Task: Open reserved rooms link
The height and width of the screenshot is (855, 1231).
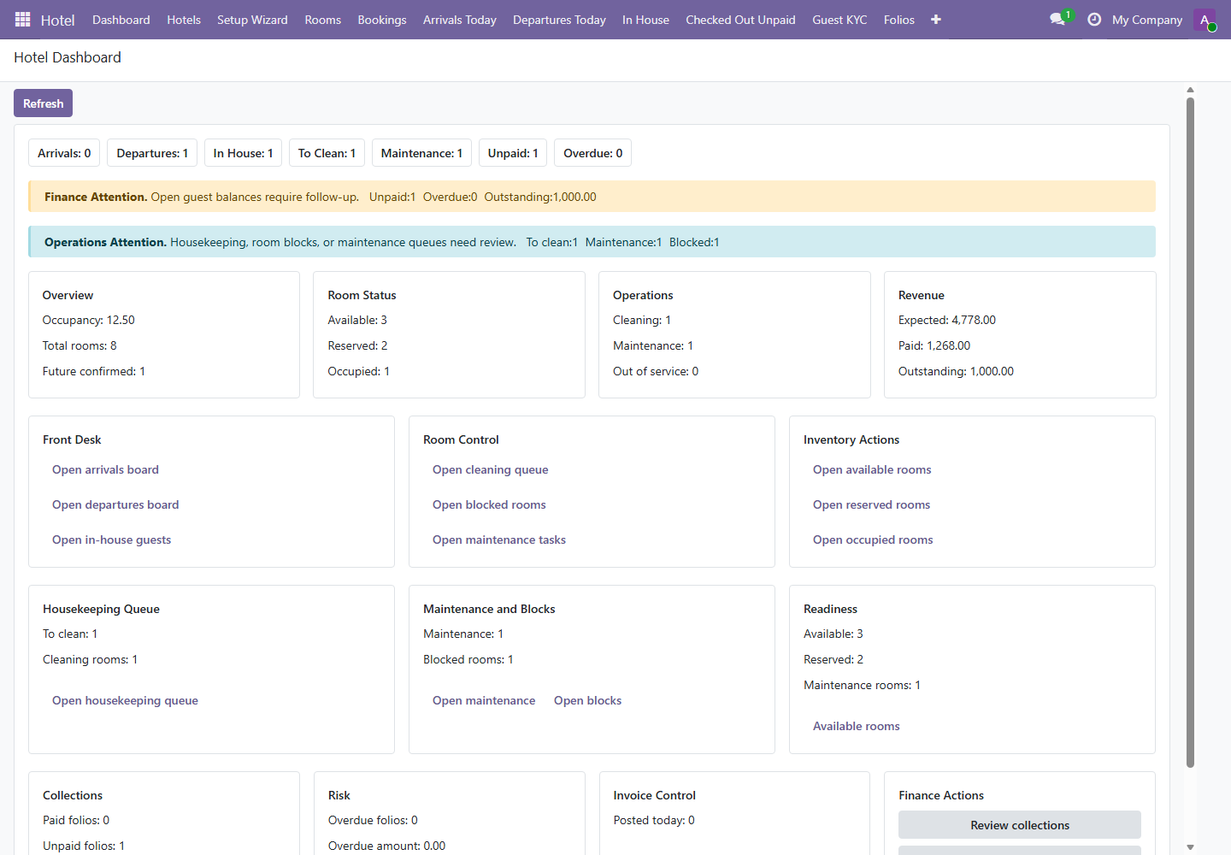Action: [x=871, y=504]
